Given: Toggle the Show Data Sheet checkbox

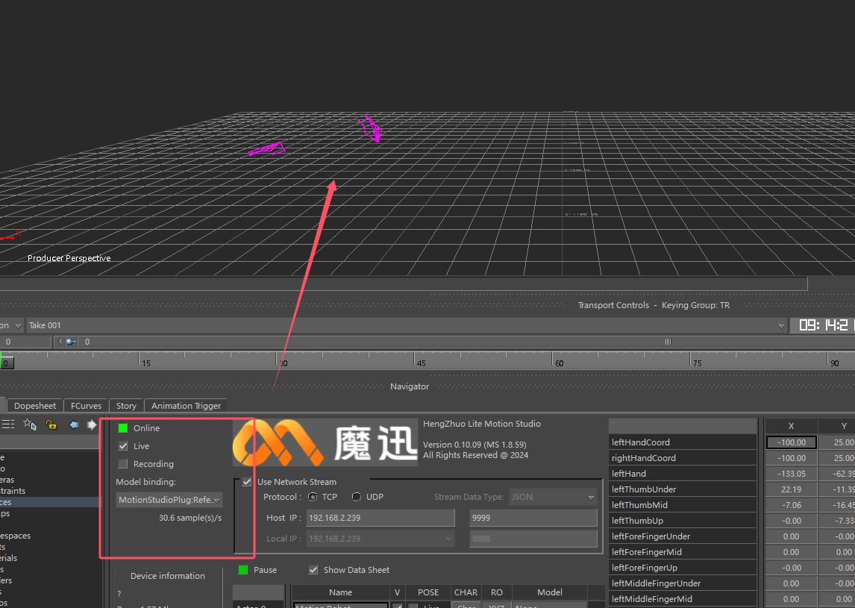Looking at the screenshot, I should [x=313, y=570].
